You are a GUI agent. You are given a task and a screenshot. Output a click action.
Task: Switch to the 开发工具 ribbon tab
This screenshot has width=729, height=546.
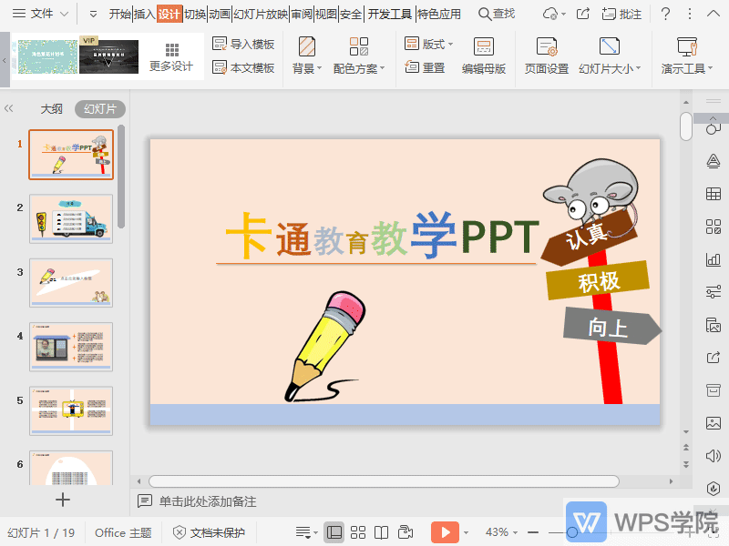pos(389,14)
